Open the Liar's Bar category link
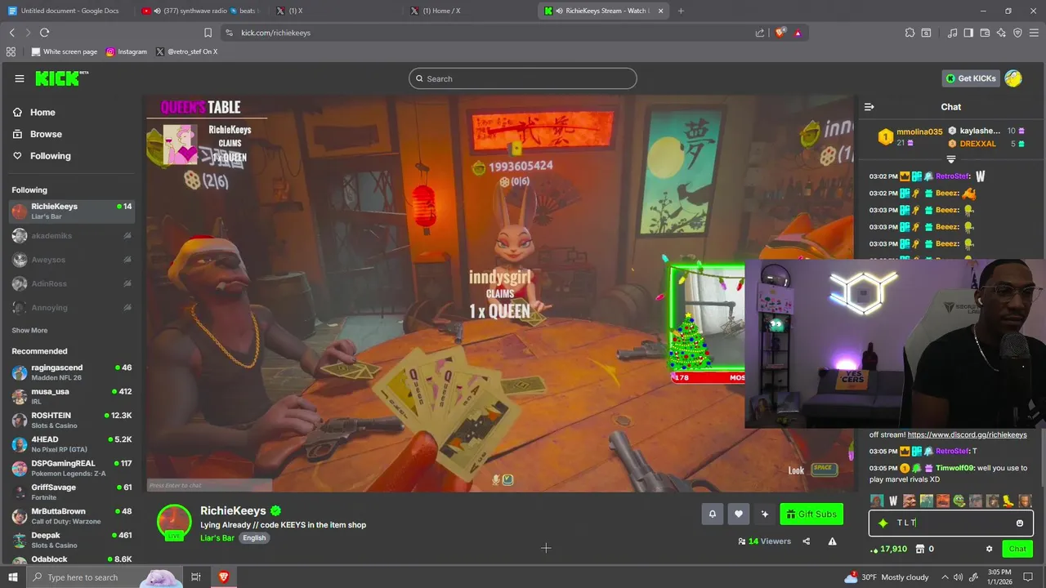The height and width of the screenshot is (588, 1046). click(x=217, y=538)
